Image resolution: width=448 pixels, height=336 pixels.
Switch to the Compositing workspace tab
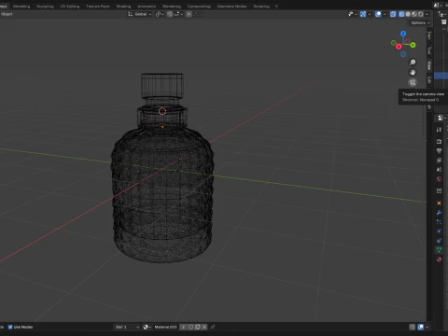[x=199, y=7]
